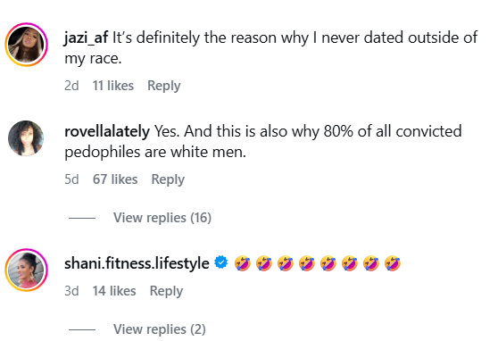Open jazi_af profile picture
This screenshot has width=498, height=341.
click(x=26, y=45)
